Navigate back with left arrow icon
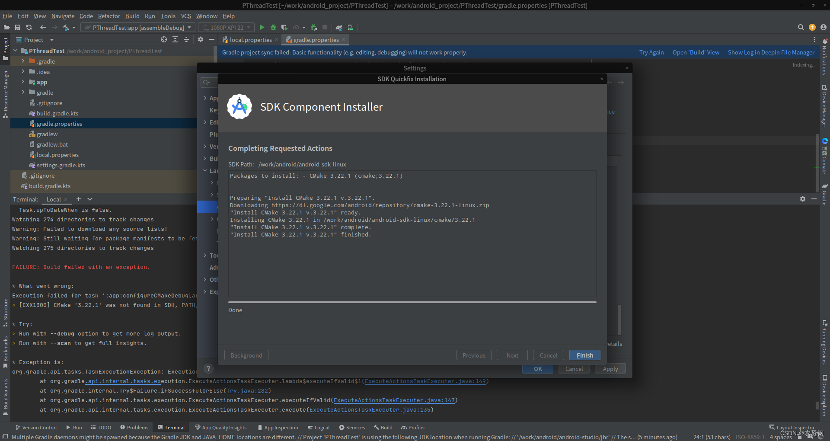This screenshot has width=830, height=441. click(43, 27)
